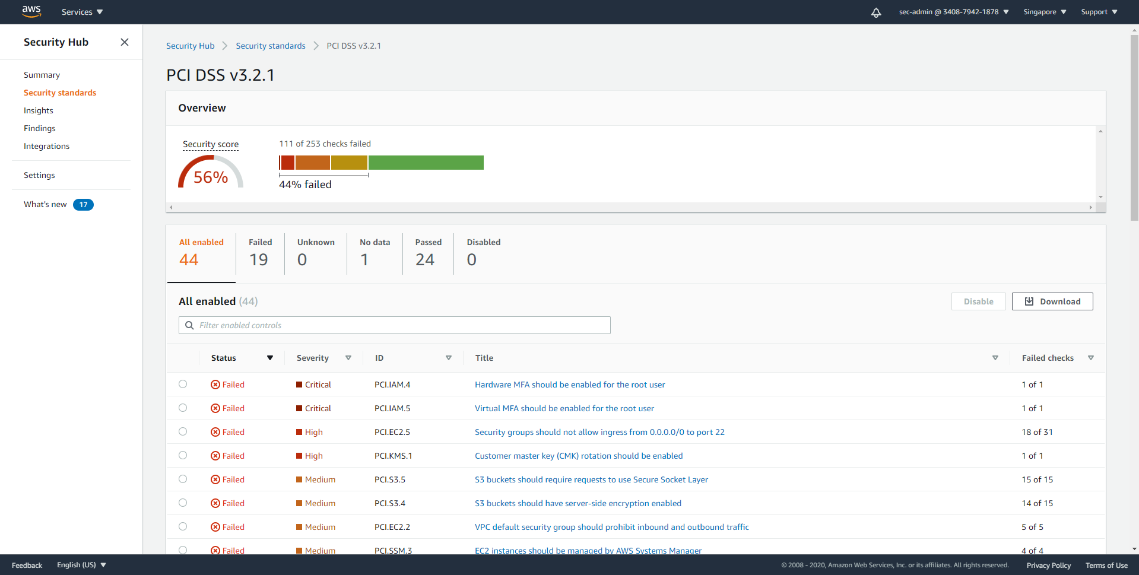Switch to the Failed 19 tab
Viewport: 1139px width, 575px height.
[260, 253]
